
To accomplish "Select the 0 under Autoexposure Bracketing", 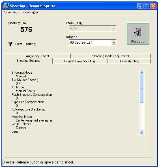I will [17, 113].
